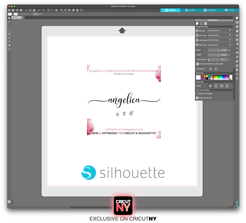The image size is (246, 223).
Task: Click the angelica script text on canvas
Action: tap(124, 100)
